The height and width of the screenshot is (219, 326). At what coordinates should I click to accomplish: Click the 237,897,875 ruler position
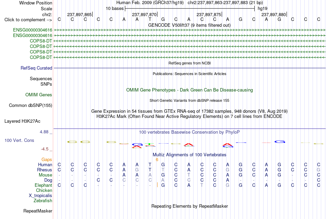(209, 14)
